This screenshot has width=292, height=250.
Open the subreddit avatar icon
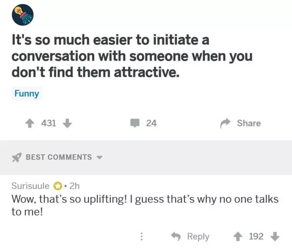[x=23, y=15]
